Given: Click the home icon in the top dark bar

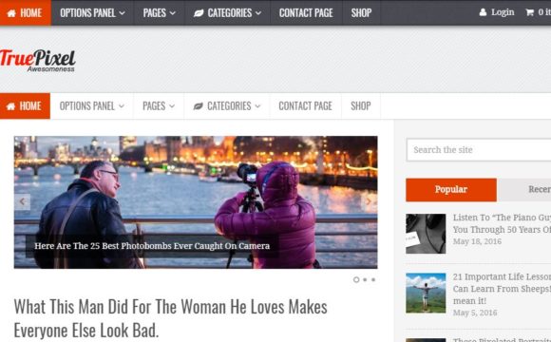Looking at the screenshot, I should 11,13.
